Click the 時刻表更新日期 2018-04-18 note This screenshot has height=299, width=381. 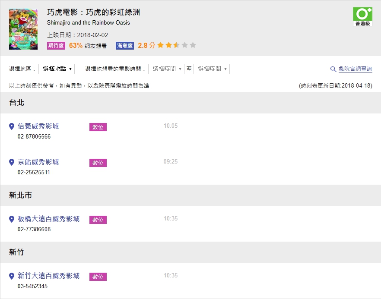[335, 86]
